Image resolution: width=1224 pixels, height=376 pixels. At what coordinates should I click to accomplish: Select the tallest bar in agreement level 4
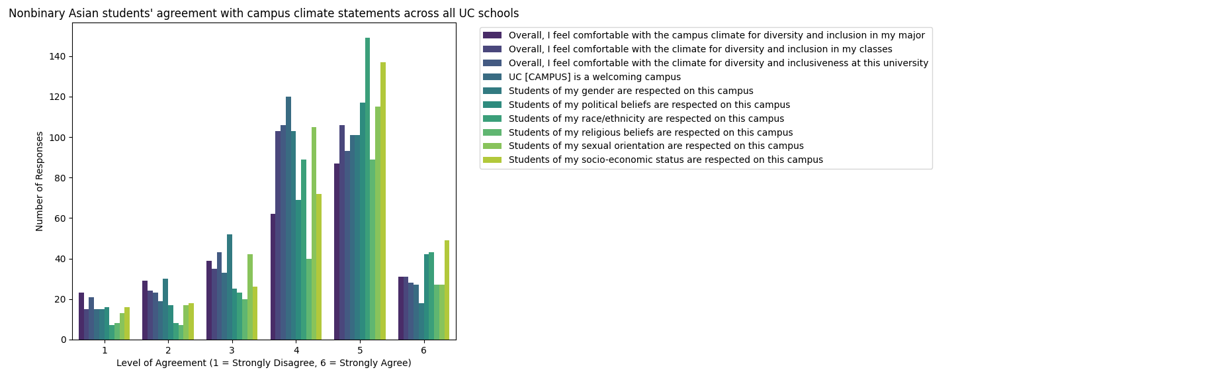click(288, 218)
